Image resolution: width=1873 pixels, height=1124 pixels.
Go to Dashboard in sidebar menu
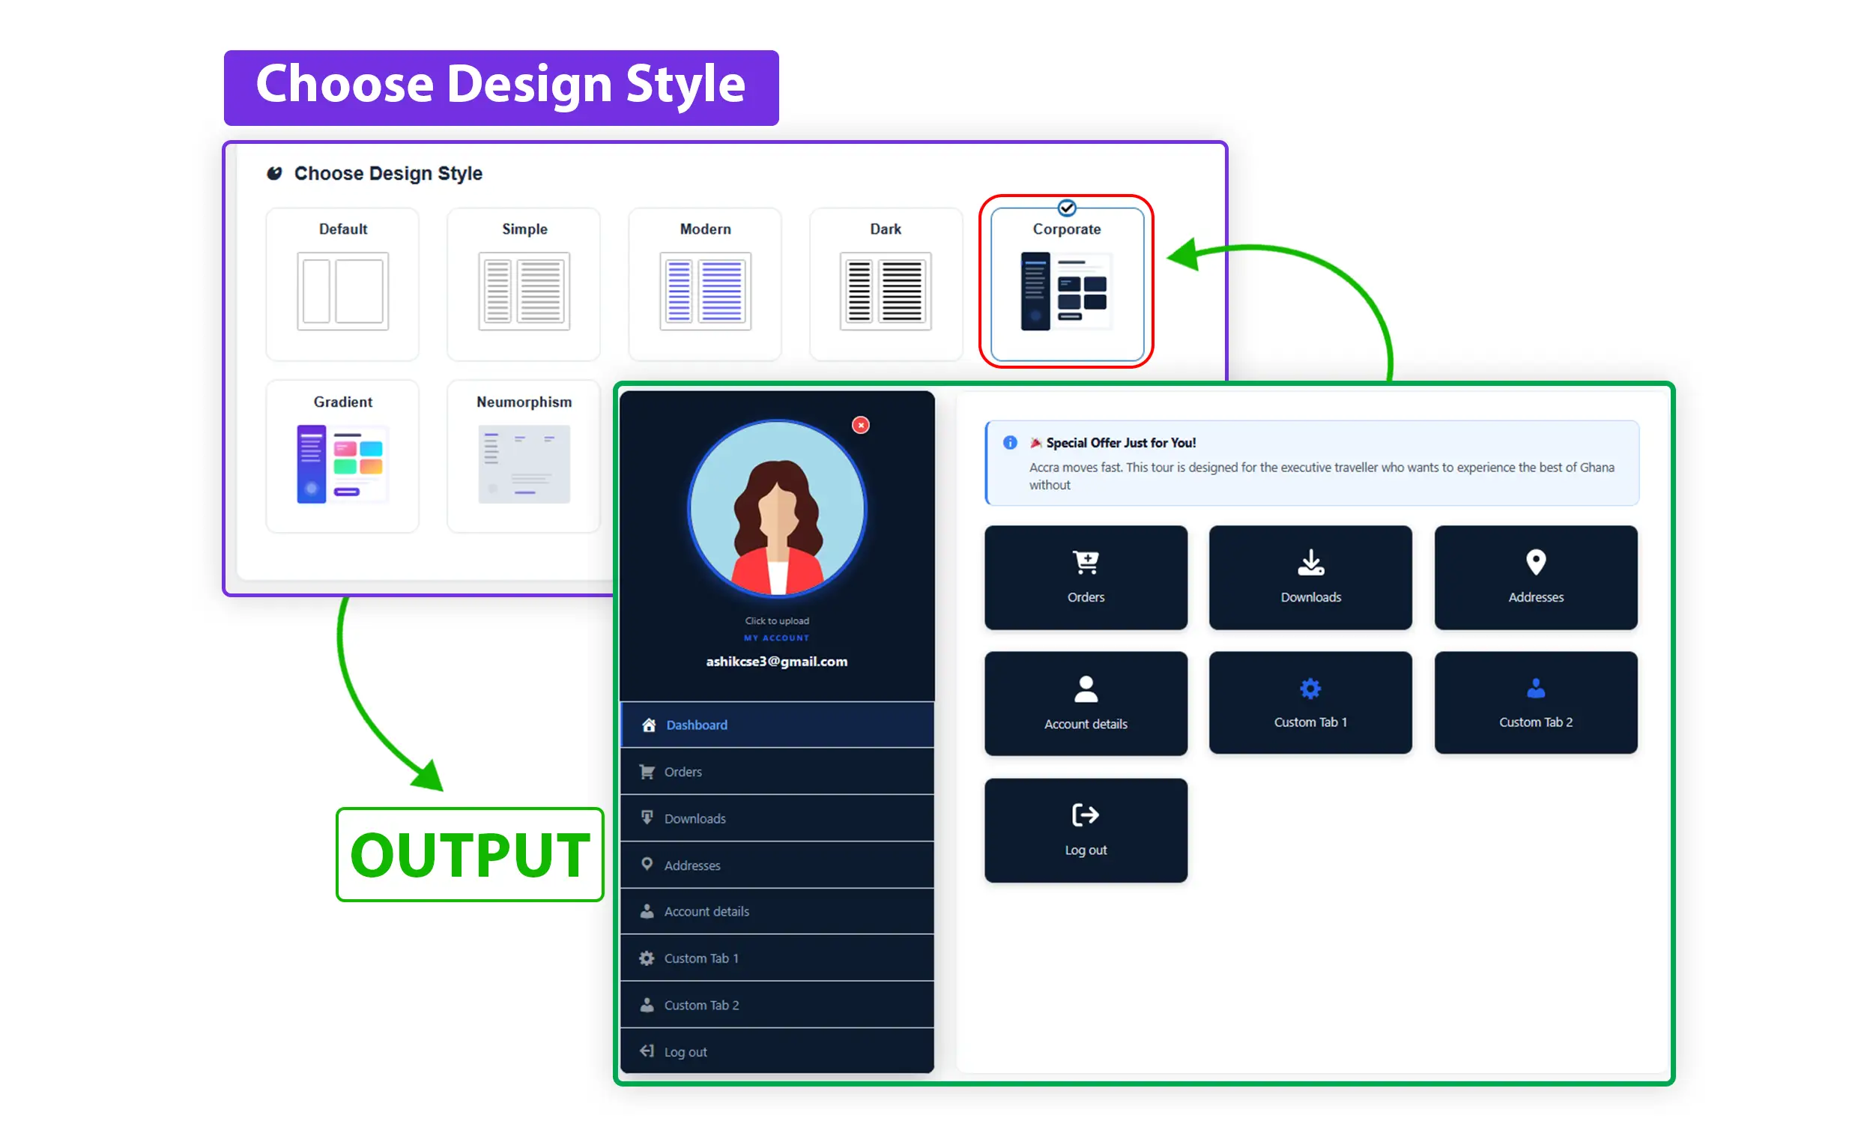(776, 724)
